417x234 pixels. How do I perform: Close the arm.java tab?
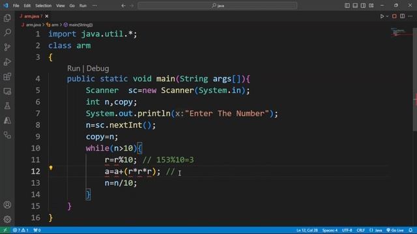click(47, 16)
